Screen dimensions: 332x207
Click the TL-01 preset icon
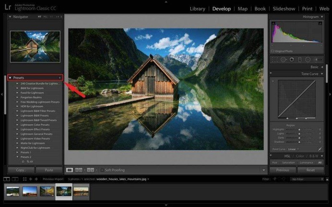click(x=24, y=162)
